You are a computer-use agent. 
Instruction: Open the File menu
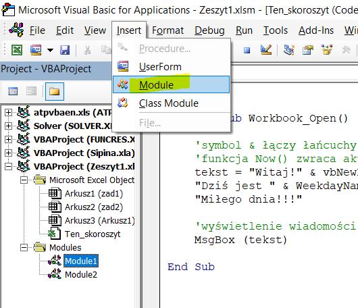37,30
